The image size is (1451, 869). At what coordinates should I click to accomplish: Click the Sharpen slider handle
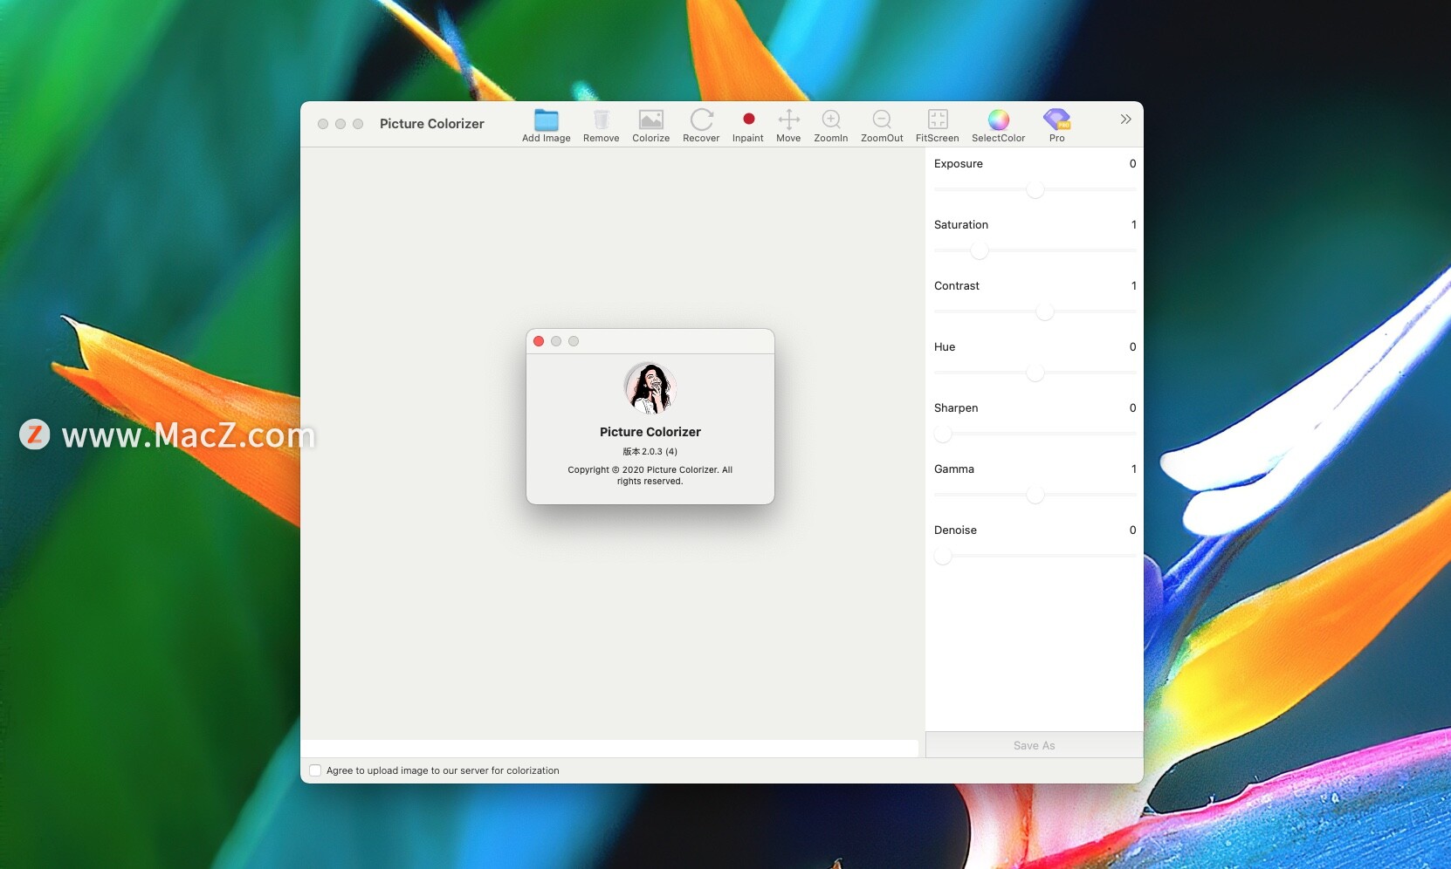tap(943, 434)
